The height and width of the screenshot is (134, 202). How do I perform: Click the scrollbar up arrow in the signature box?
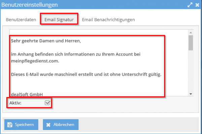click(x=191, y=33)
